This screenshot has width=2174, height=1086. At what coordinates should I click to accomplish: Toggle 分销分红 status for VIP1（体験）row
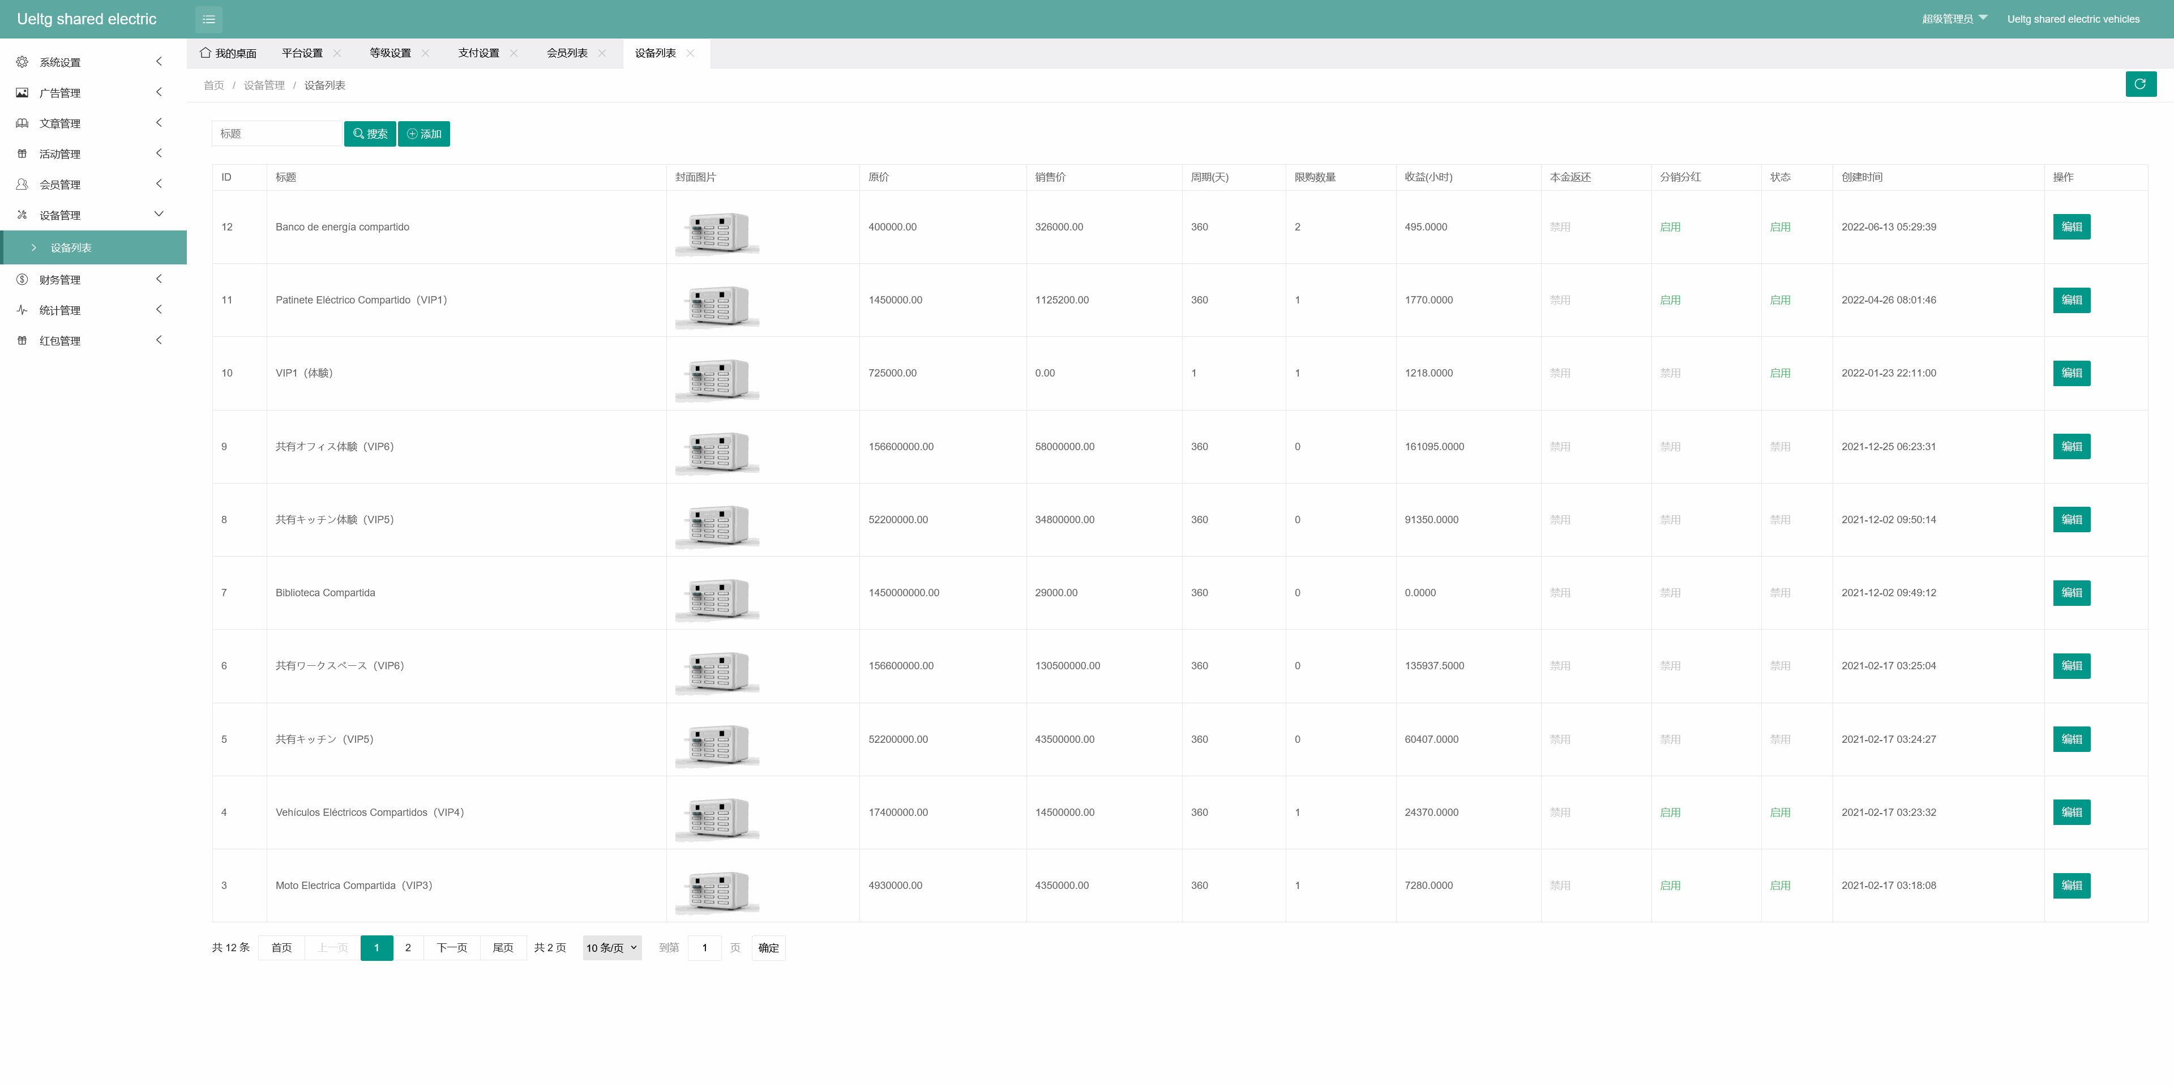1670,373
